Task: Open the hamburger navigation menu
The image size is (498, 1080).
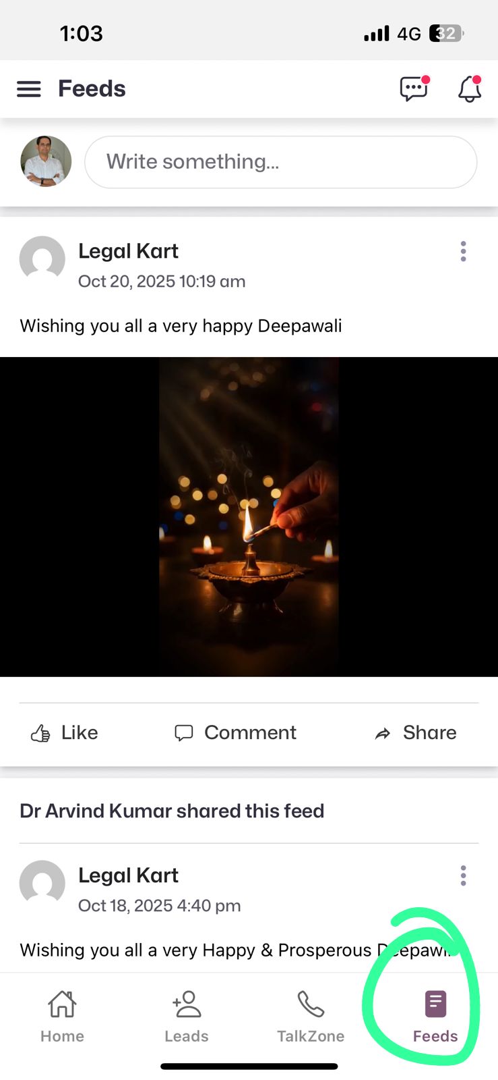Action: pyautogui.click(x=28, y=89)
